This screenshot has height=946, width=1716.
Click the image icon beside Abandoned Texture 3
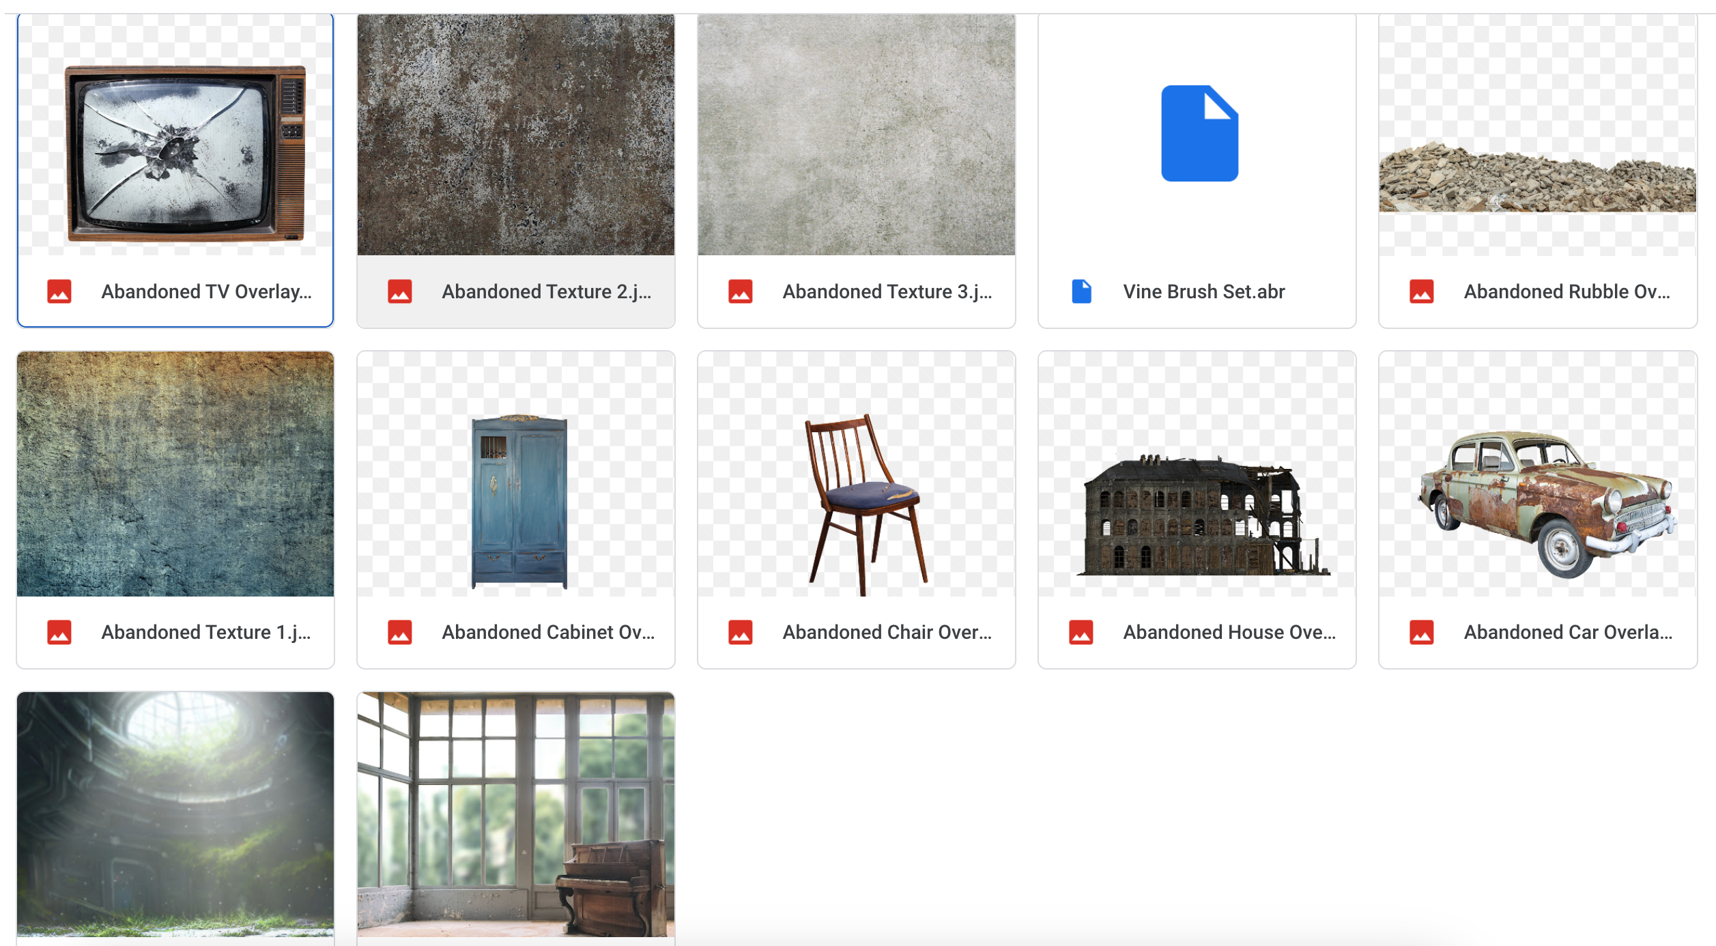[741, 291]
